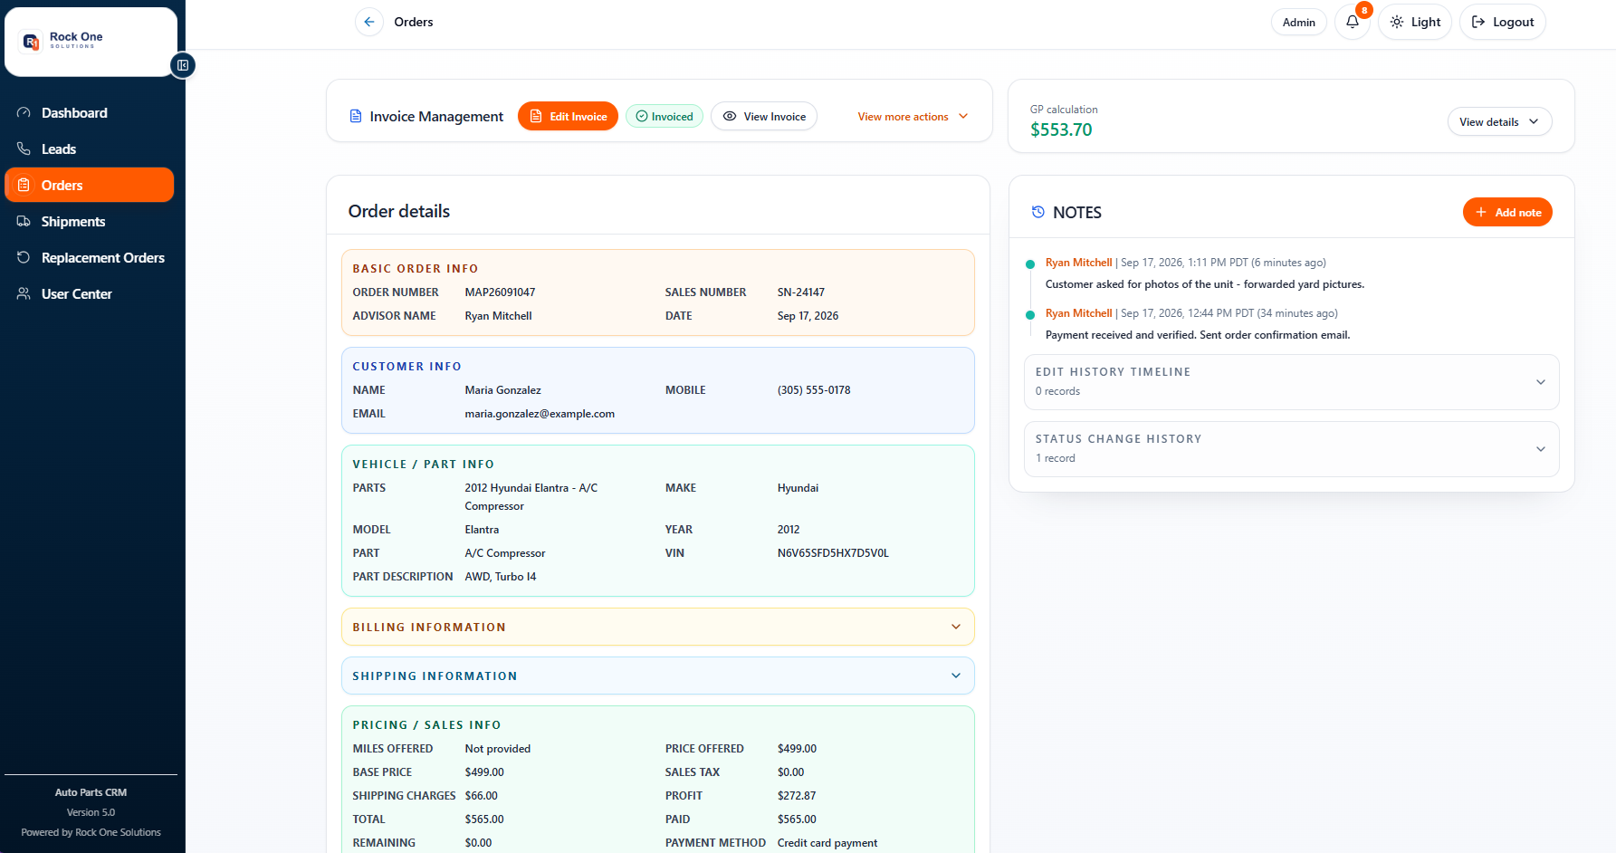Expand the Status Change History

(x=1292, y=449)
